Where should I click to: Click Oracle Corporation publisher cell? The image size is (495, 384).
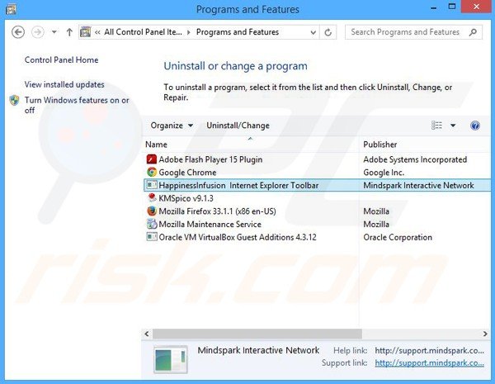click(x=398, y=237)
